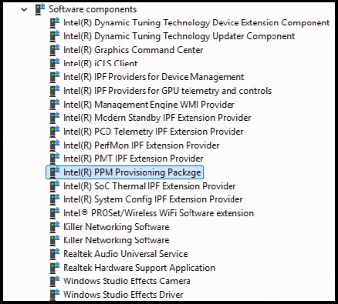Click the Windows Studio Effects Driver icon
Screen dimensions: 338x304
[x=55, y=295]
